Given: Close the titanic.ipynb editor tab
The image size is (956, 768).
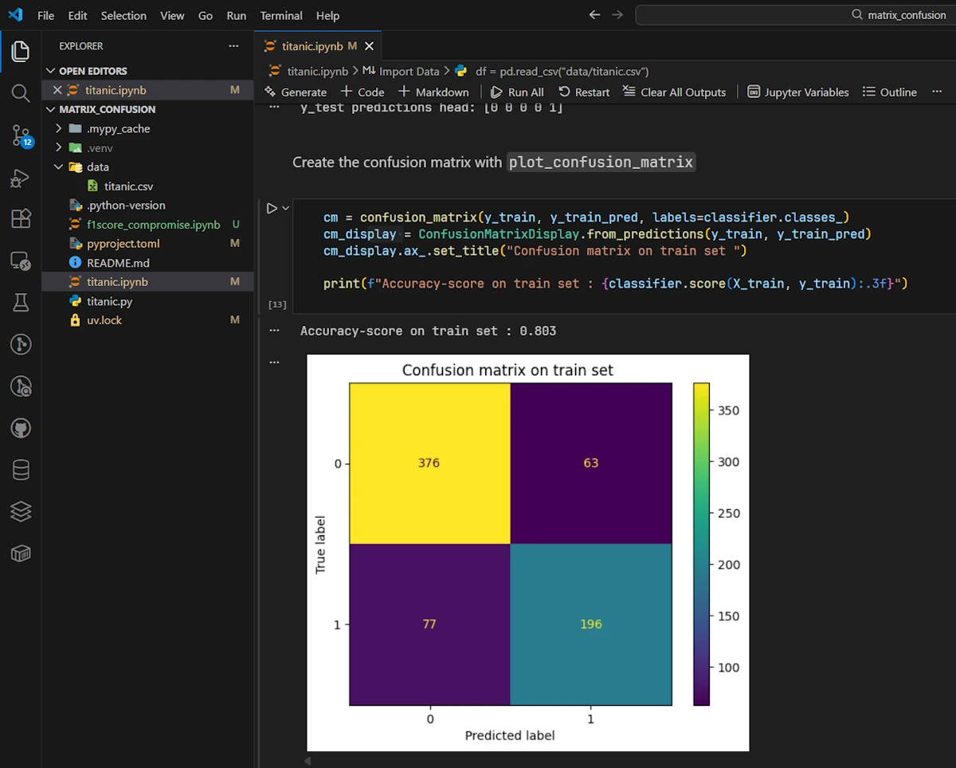Looking at the screenshot, I should point(370,46).
